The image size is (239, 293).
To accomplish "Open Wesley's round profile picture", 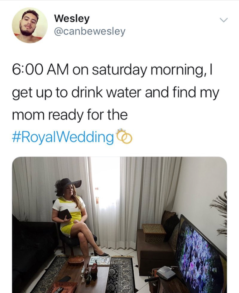I will (30, 25).
